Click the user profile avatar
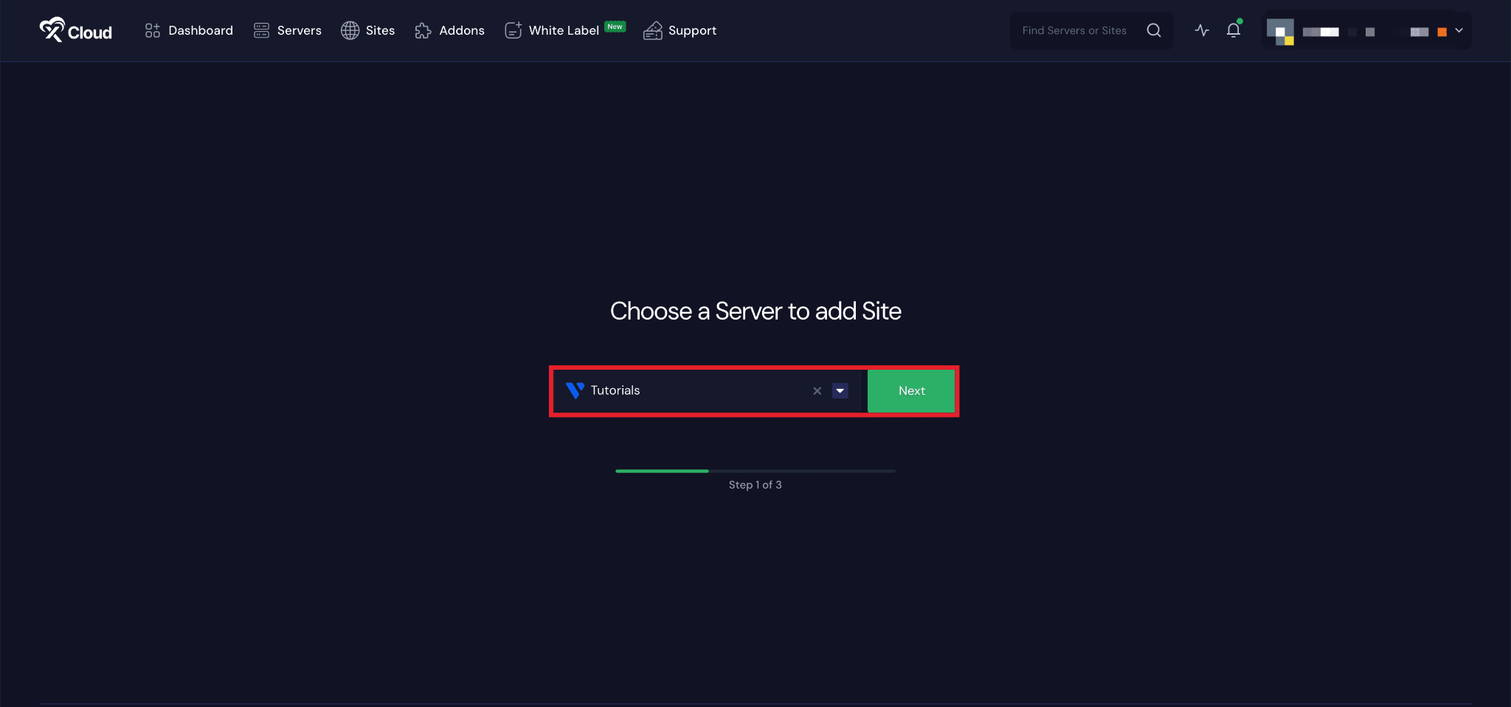Screen dimensions: 1511x707 [1280, 31]
